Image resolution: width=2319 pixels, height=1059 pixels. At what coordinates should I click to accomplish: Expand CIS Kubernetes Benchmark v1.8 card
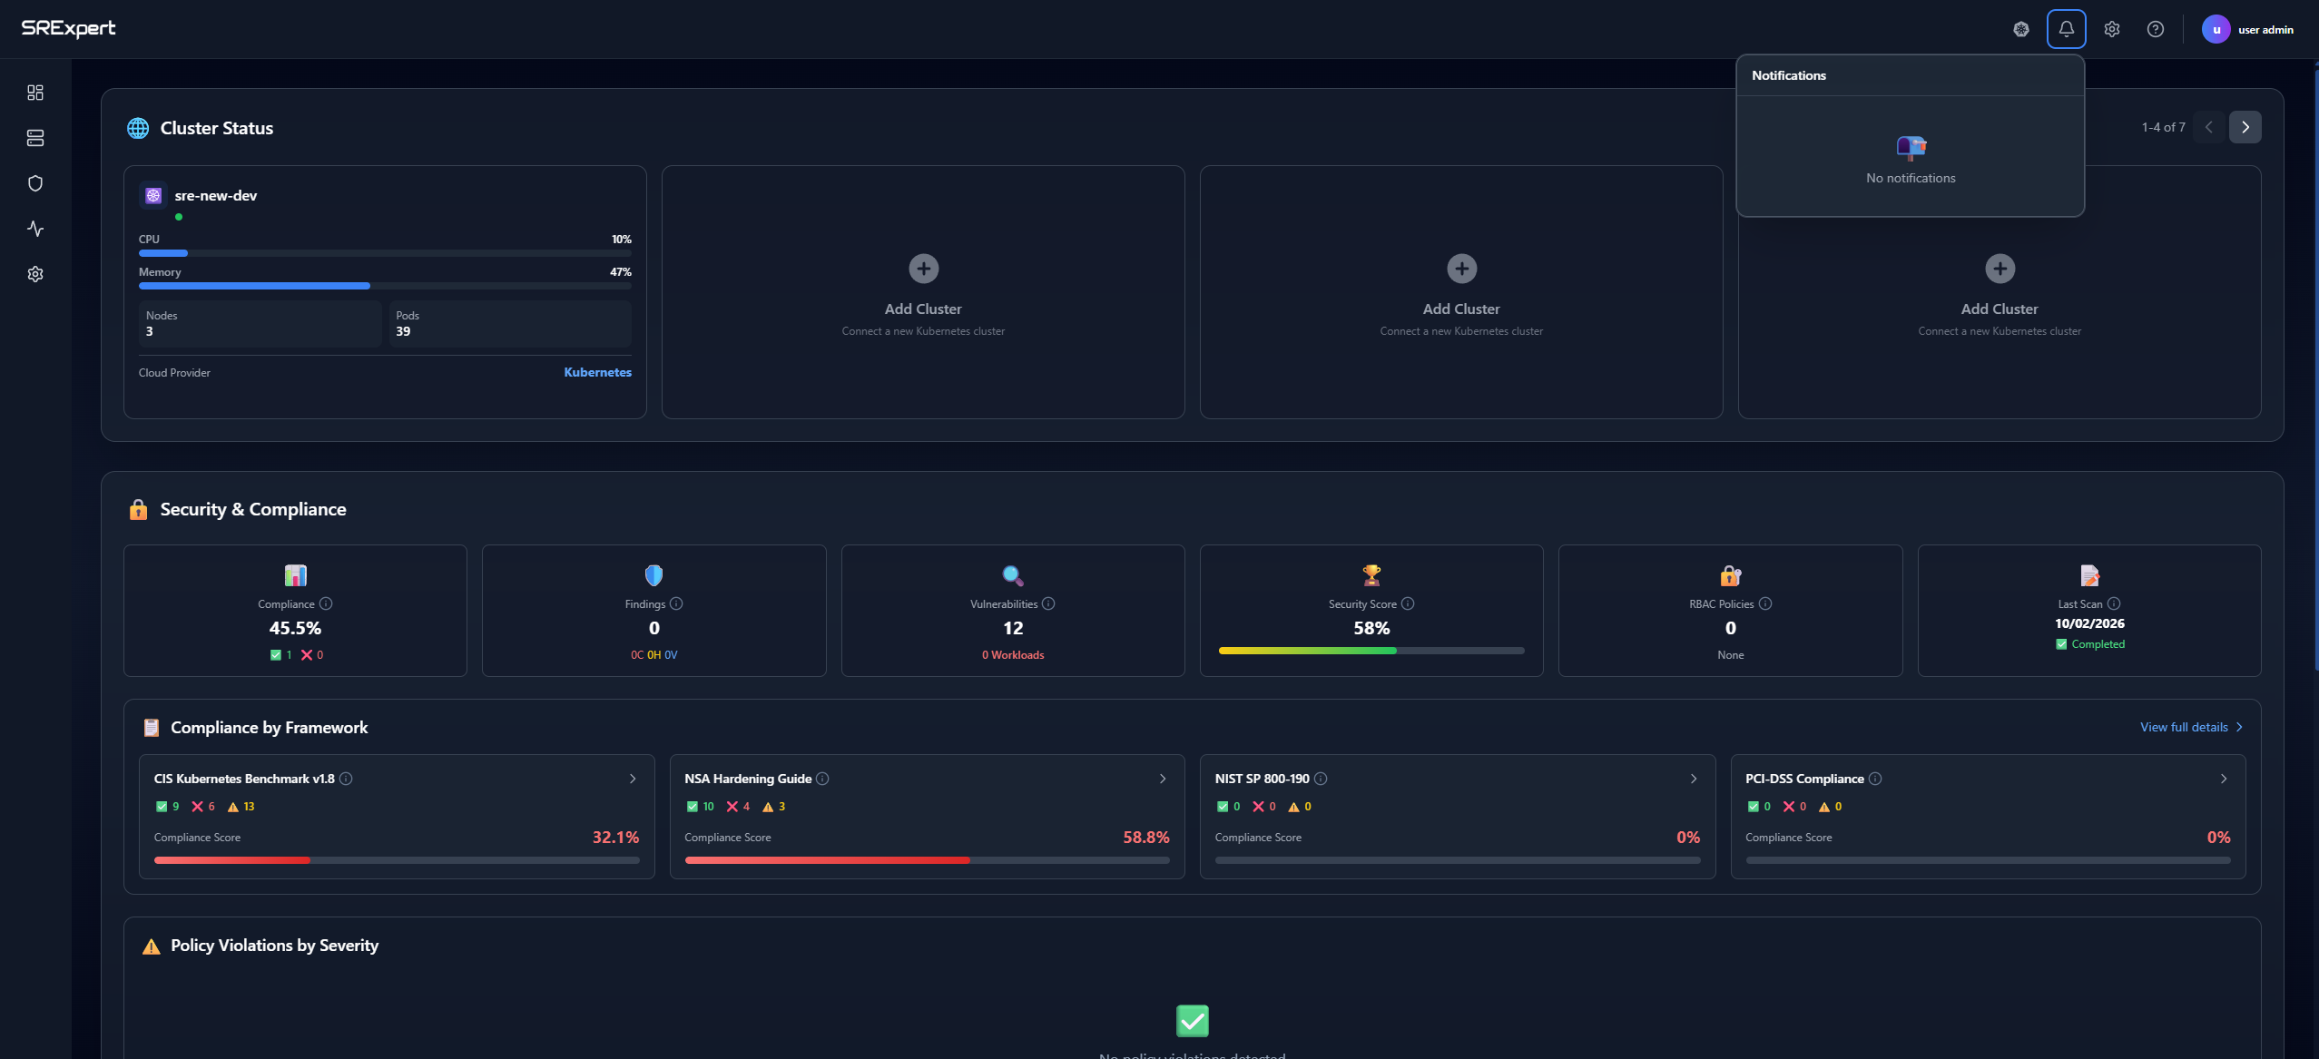click(x=633, y=779)
